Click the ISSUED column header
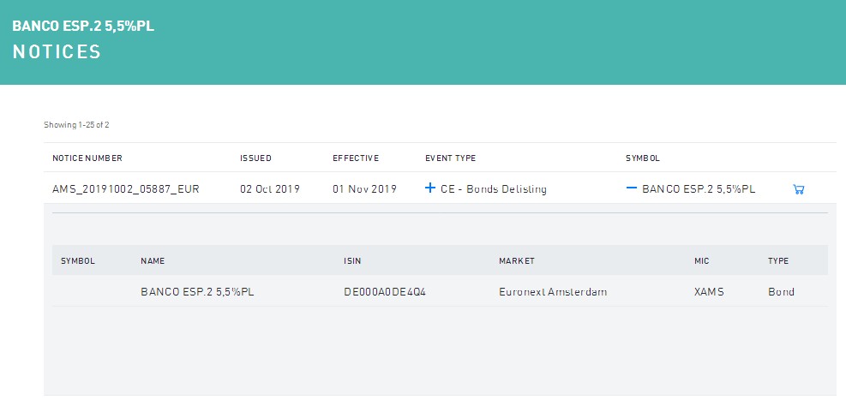The width and height of the screenshot is (846, 400). [255, 158]
